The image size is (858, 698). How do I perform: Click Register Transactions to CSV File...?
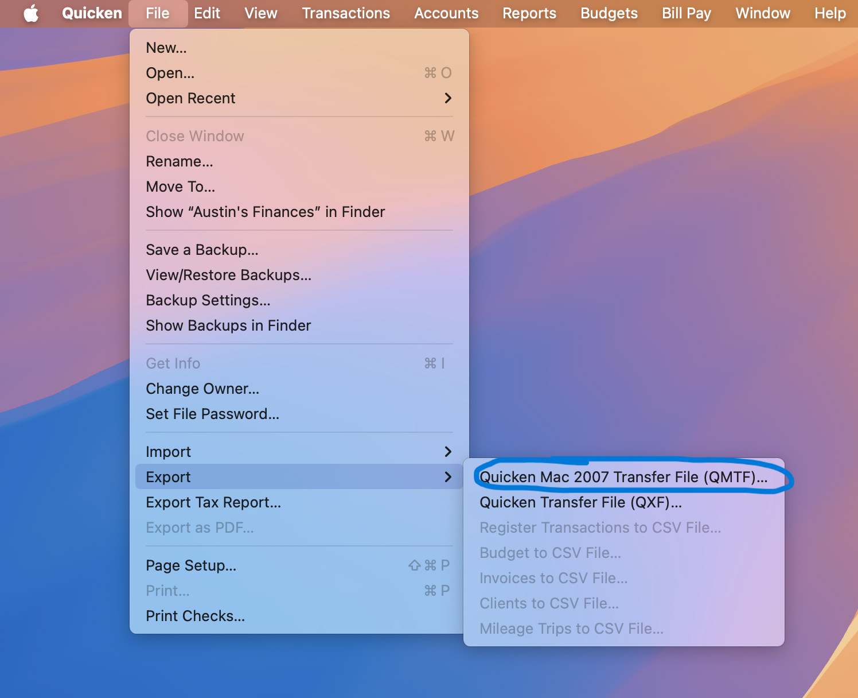623,528
